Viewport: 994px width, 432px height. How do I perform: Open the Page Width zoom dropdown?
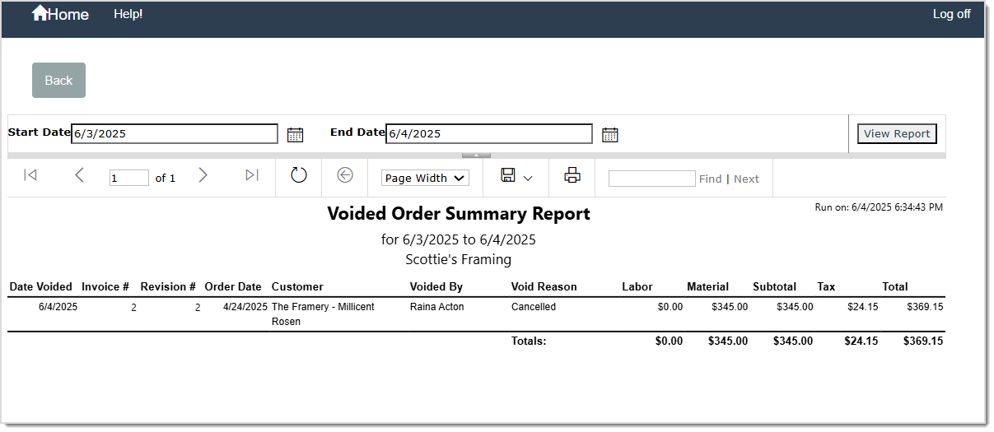425,178
